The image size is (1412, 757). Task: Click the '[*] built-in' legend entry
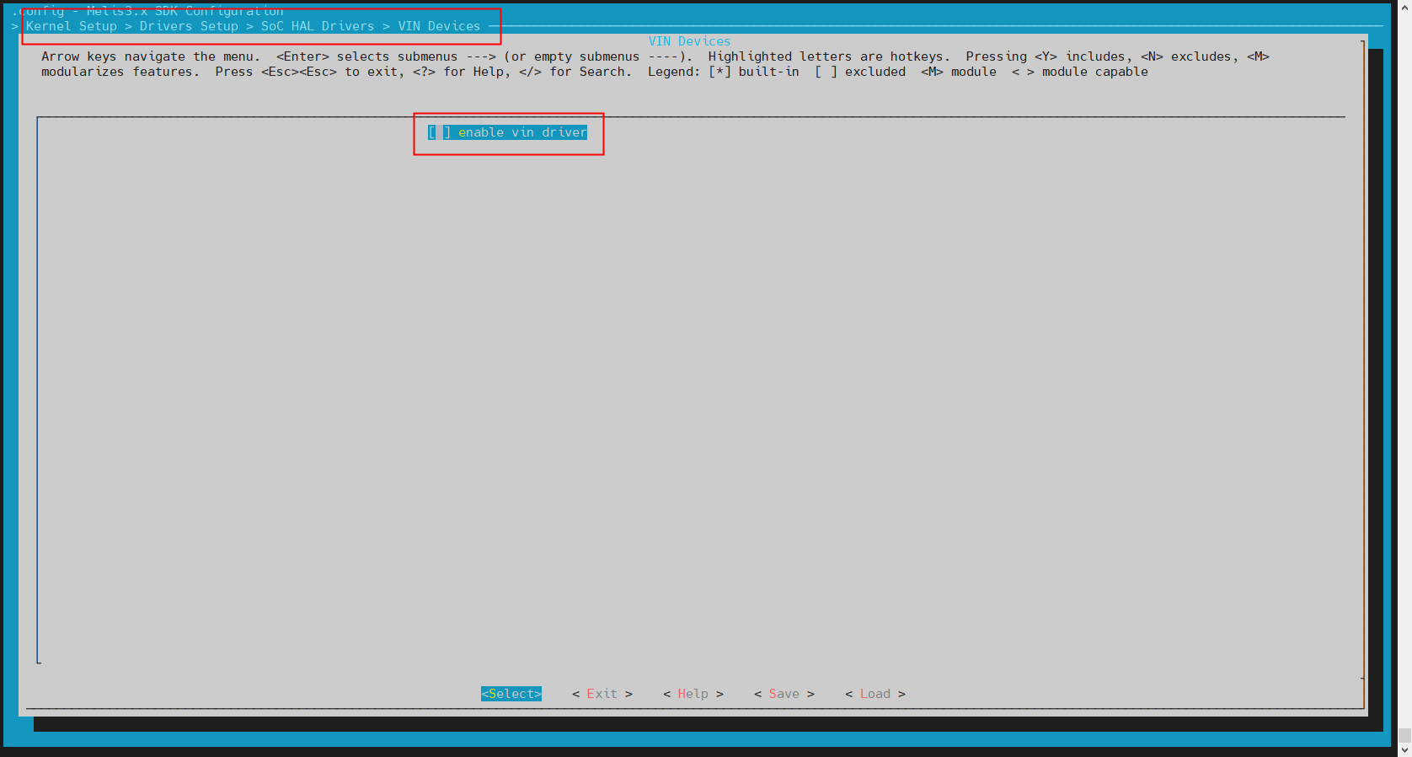[x=754, y=72]
